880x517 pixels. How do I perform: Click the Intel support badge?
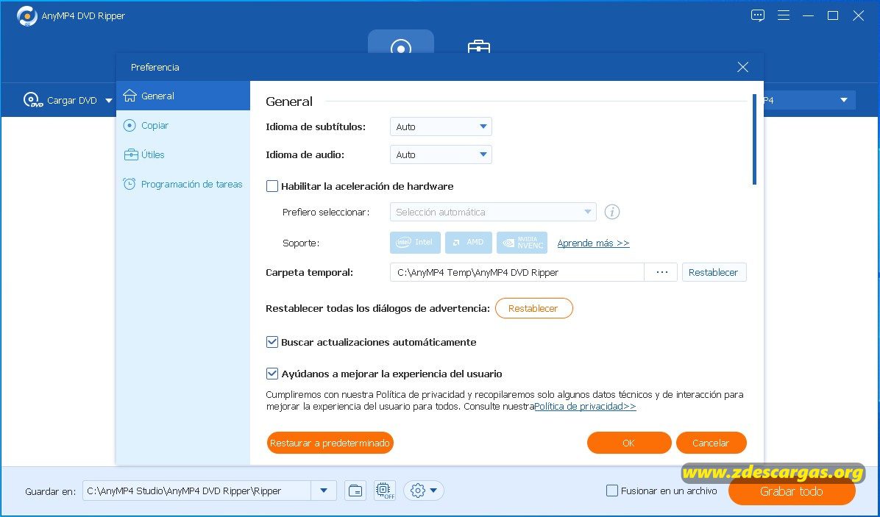click(x=415, y=242)
